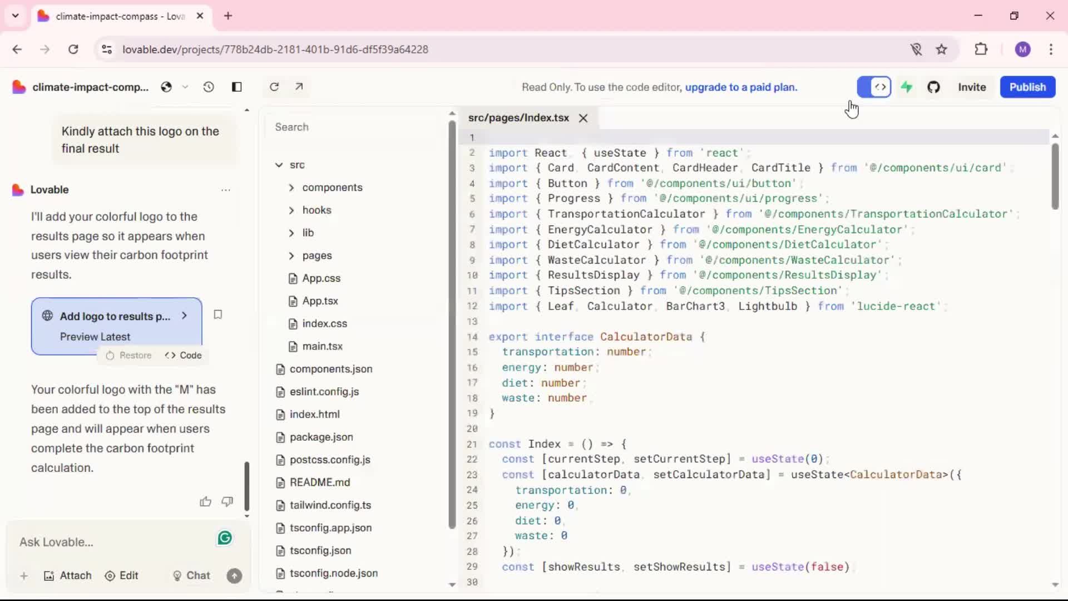Viewport: 1068px width, 601px height.
Task: Close the src/pages/Index.tsx tab
Action: click(583, 118)
